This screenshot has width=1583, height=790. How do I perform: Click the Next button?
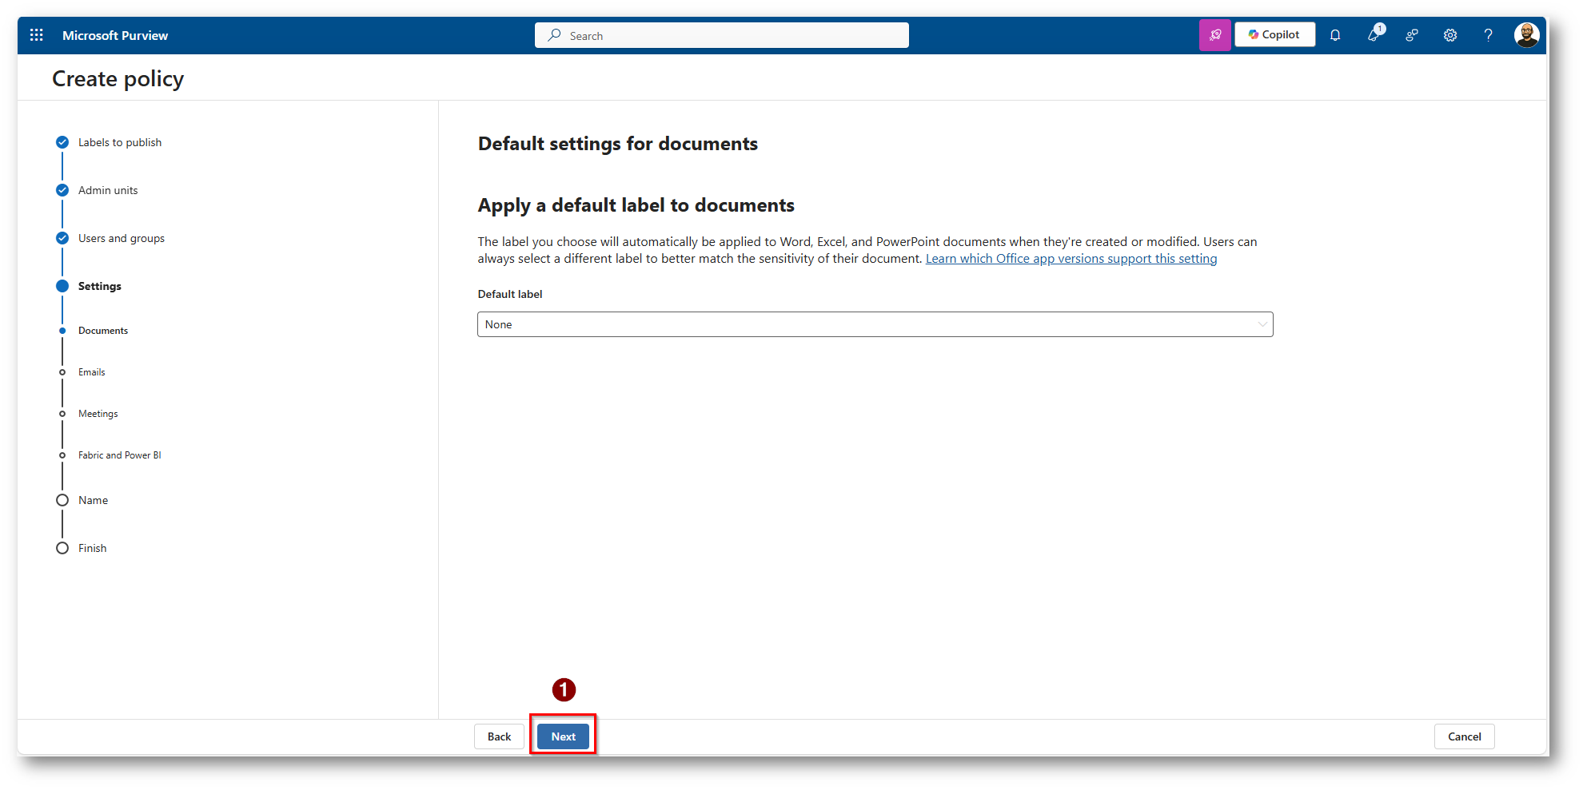click(x=563, y=736)
